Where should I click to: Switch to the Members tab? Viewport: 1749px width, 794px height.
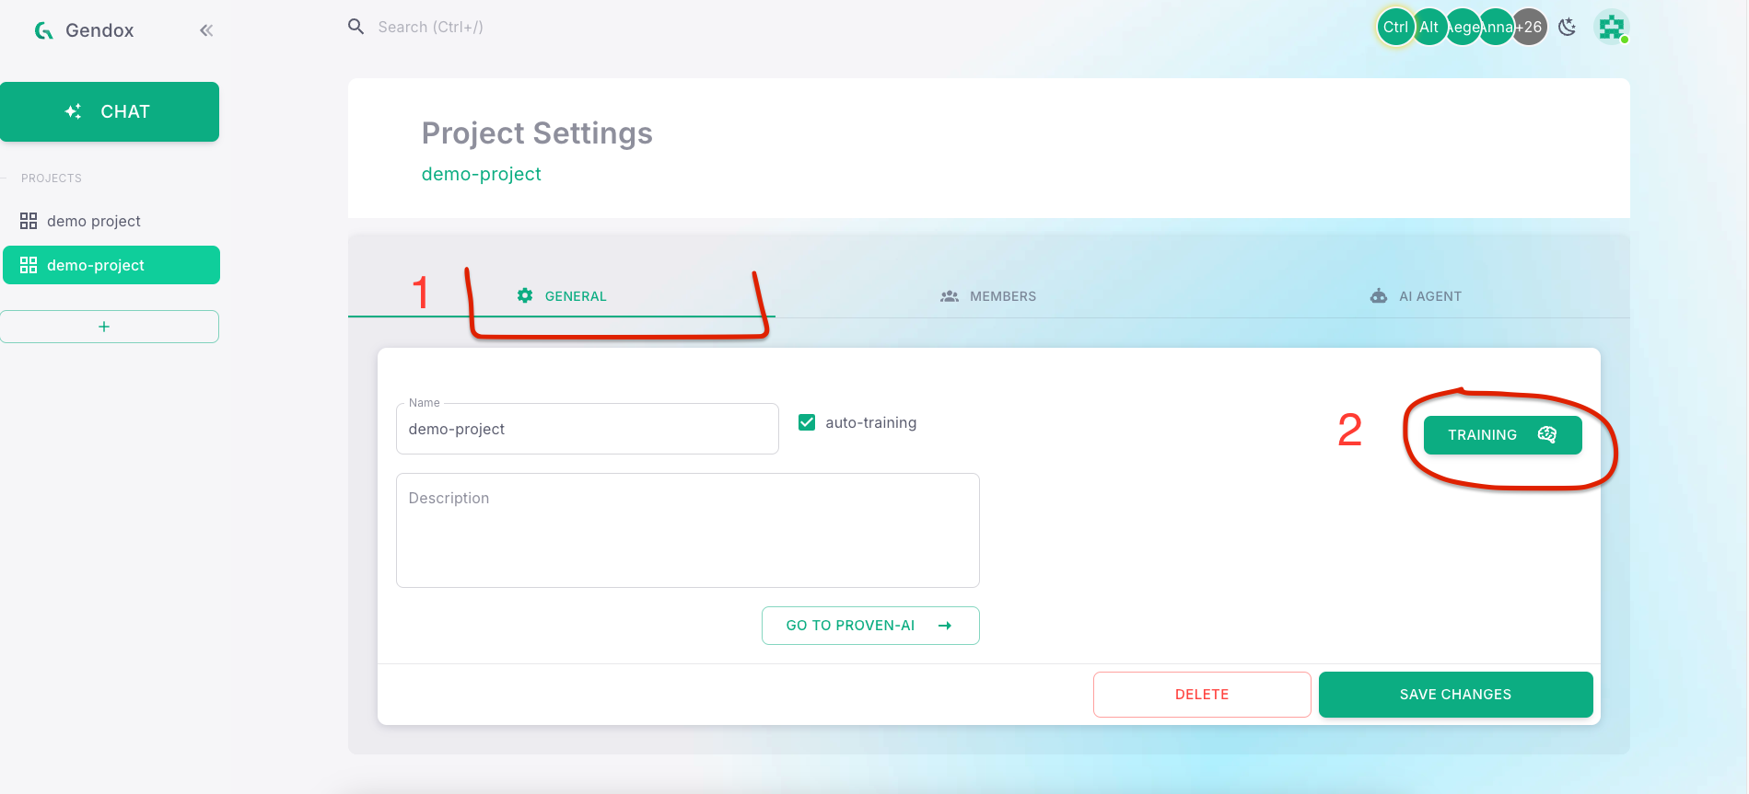pos(988,296)
